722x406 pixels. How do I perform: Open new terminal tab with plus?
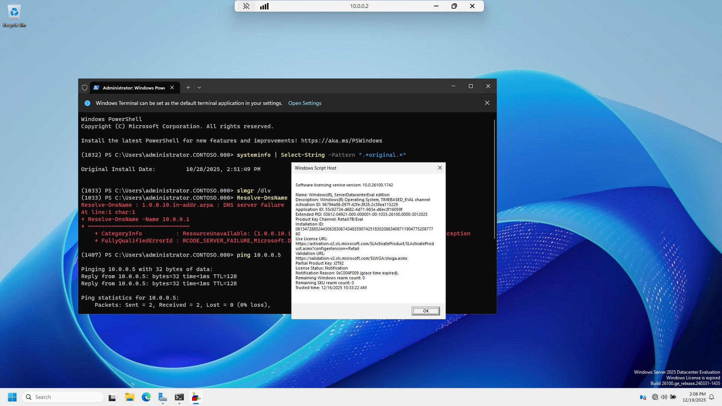pos(188,88)
